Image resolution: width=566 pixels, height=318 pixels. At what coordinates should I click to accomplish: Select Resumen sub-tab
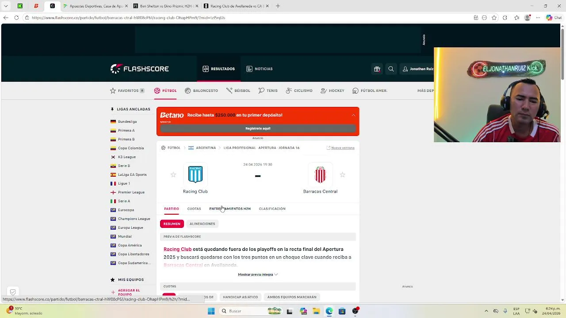[x=172, y=224]
